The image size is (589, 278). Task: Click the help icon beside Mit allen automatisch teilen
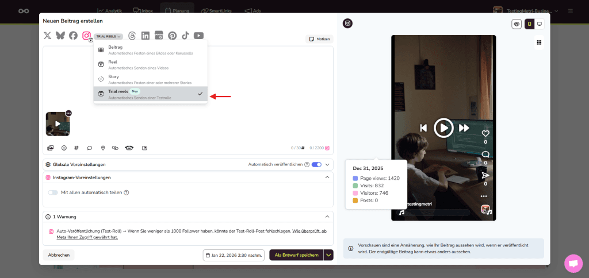127,192
